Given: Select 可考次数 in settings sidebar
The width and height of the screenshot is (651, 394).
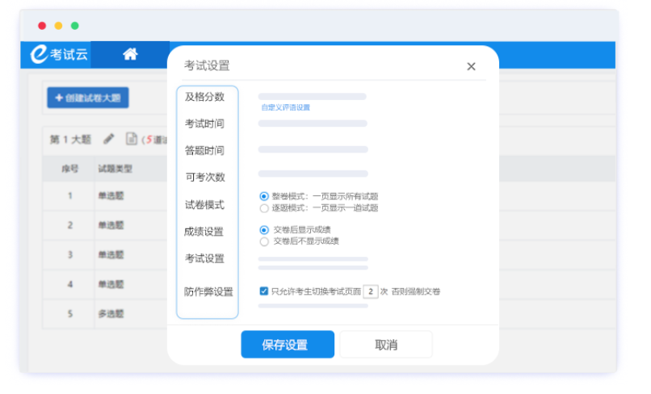Looking at the screenshot, I should tap(204, 178).
